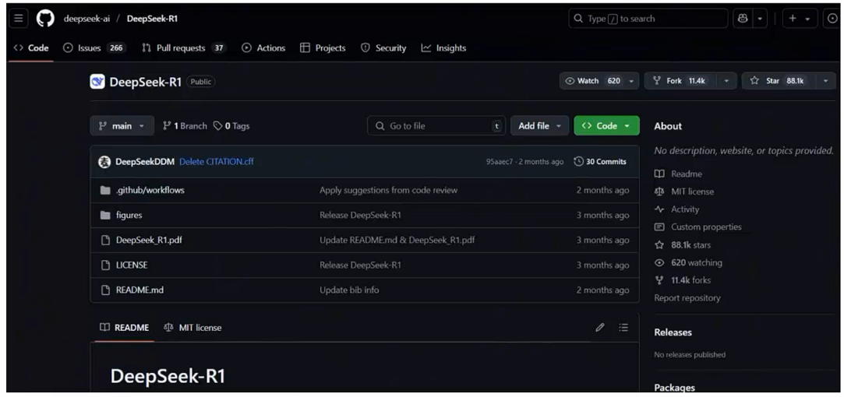
Task: Open the Projects tab
Action: tap(323, 48)
